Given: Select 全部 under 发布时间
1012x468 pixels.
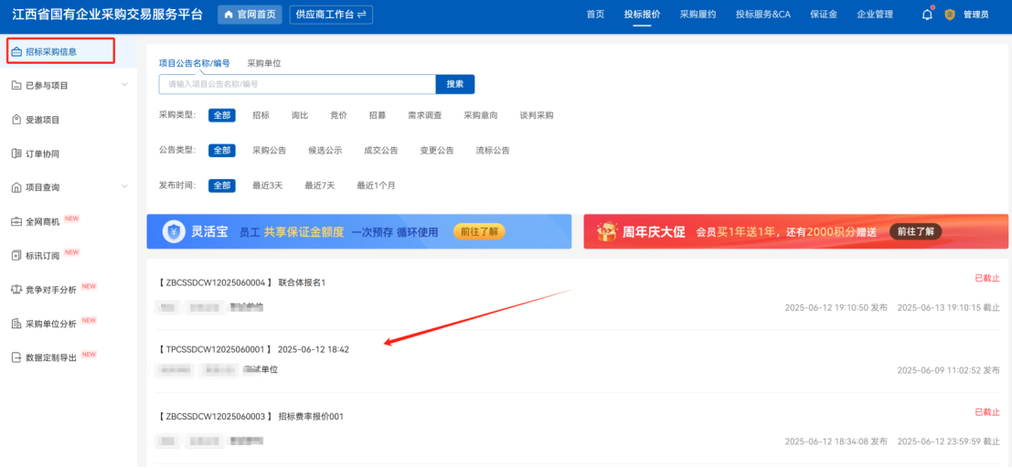Looking at the screenshot, I should 221,186.
